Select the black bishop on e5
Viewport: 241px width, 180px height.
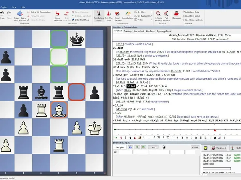[x=41, y=92]
